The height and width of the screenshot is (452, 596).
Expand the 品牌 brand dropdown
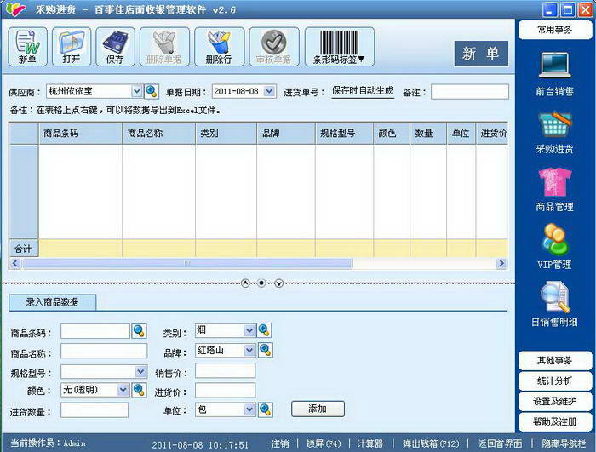coord(249,350)
